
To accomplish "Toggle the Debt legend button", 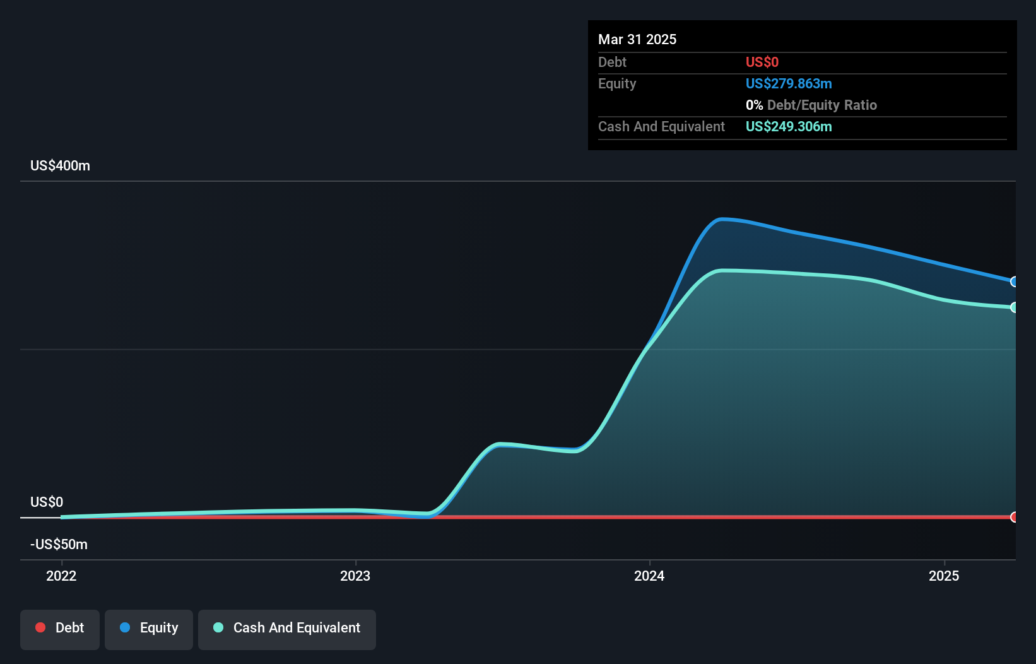I will [60, 629].
